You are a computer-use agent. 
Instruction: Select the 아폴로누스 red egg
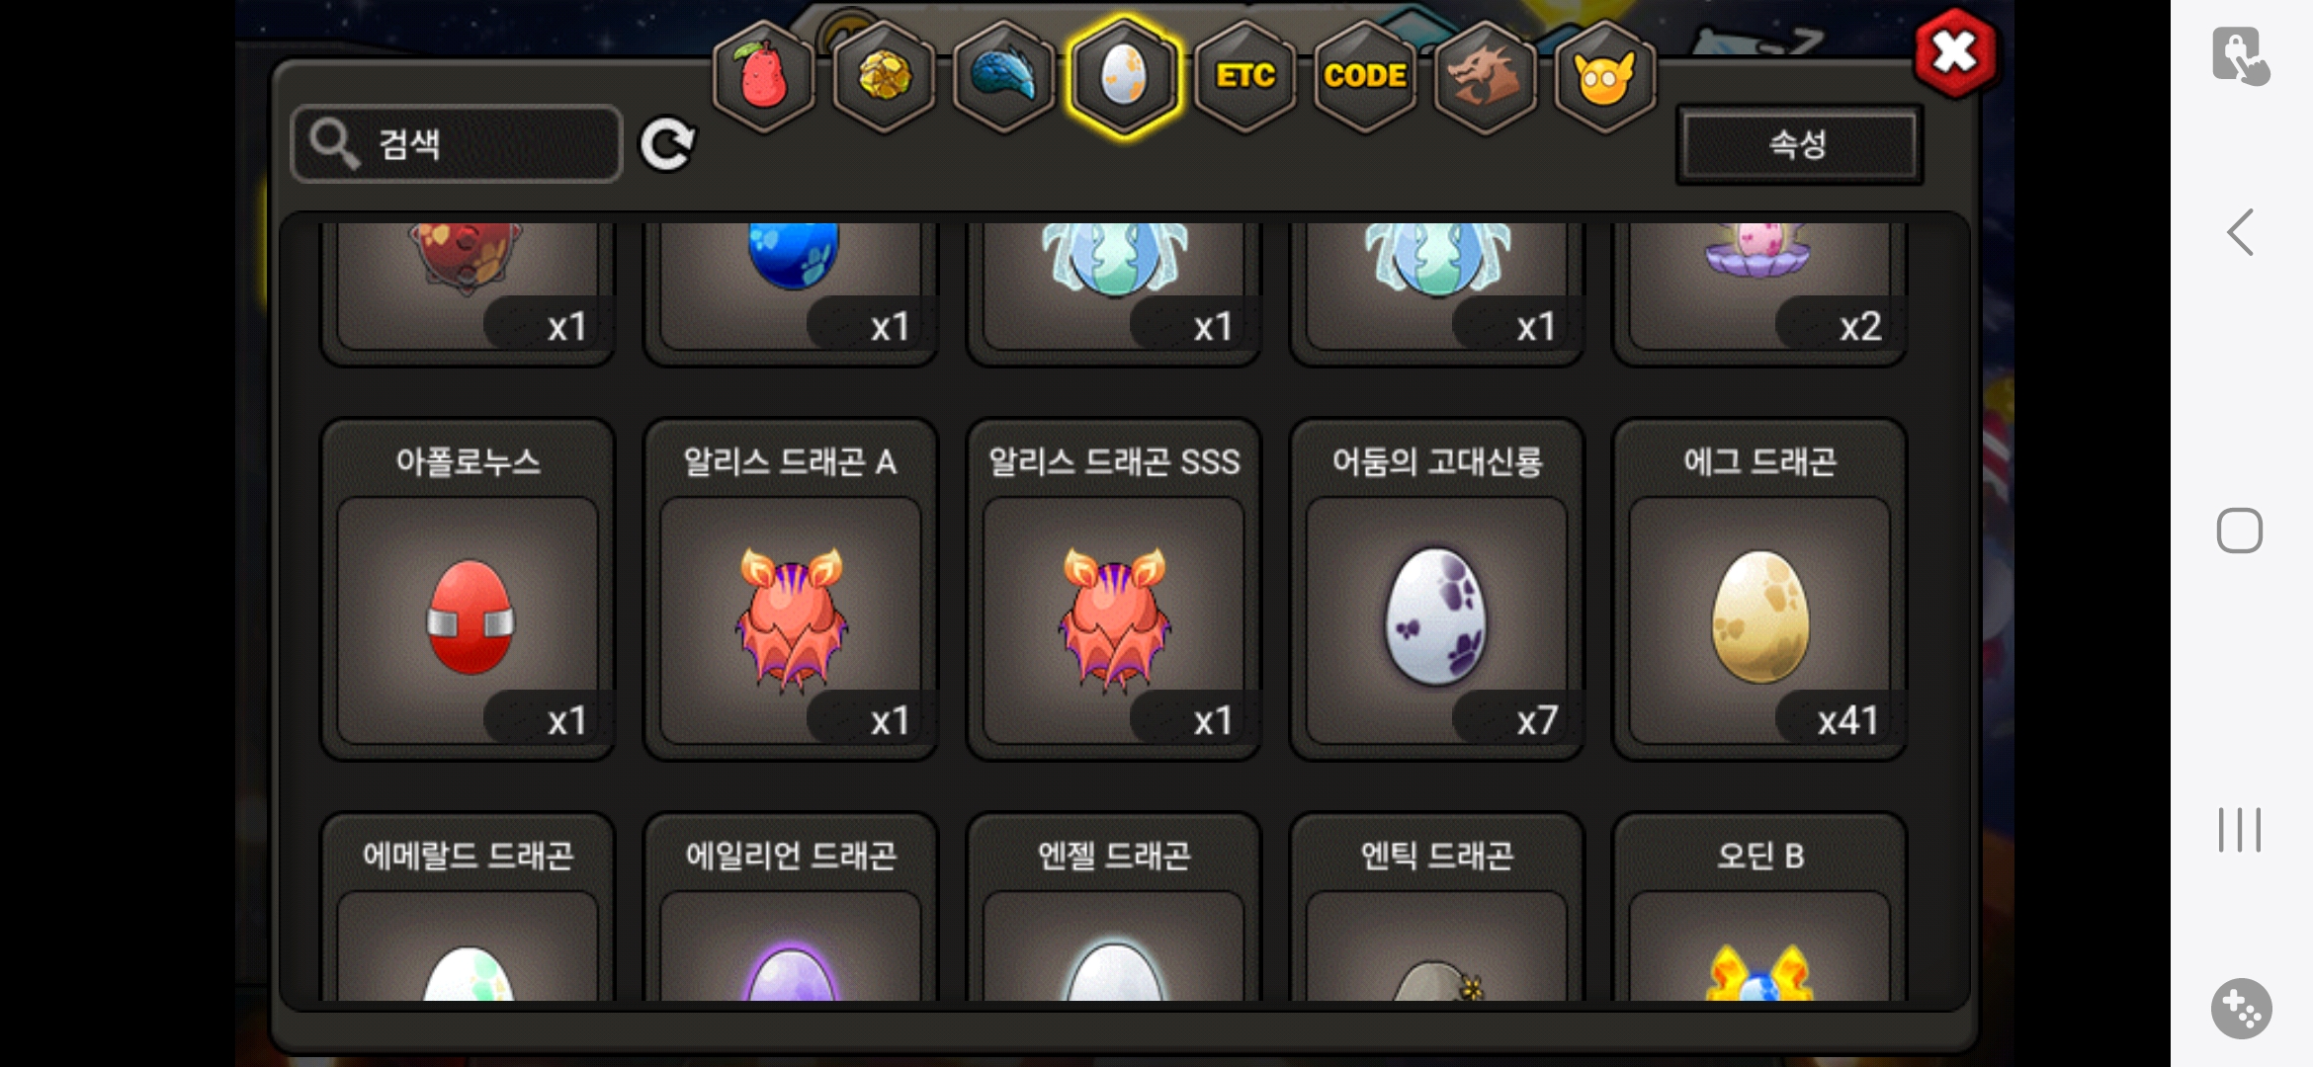(468, 590)
